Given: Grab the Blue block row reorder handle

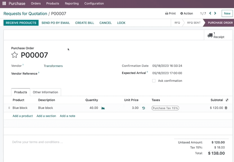Looking at the screenshot, I should 9,108.
